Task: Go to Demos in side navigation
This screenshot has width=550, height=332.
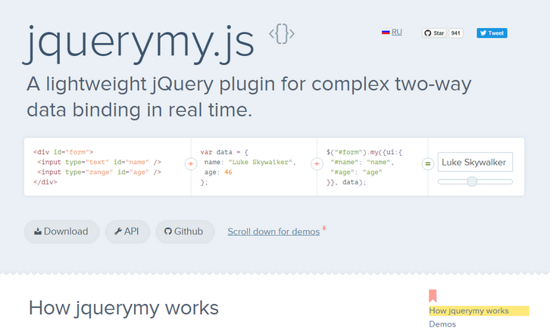Action: click(442, 324)
